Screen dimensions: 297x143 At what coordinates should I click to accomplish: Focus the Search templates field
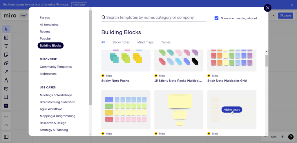[x=154, y=17]
